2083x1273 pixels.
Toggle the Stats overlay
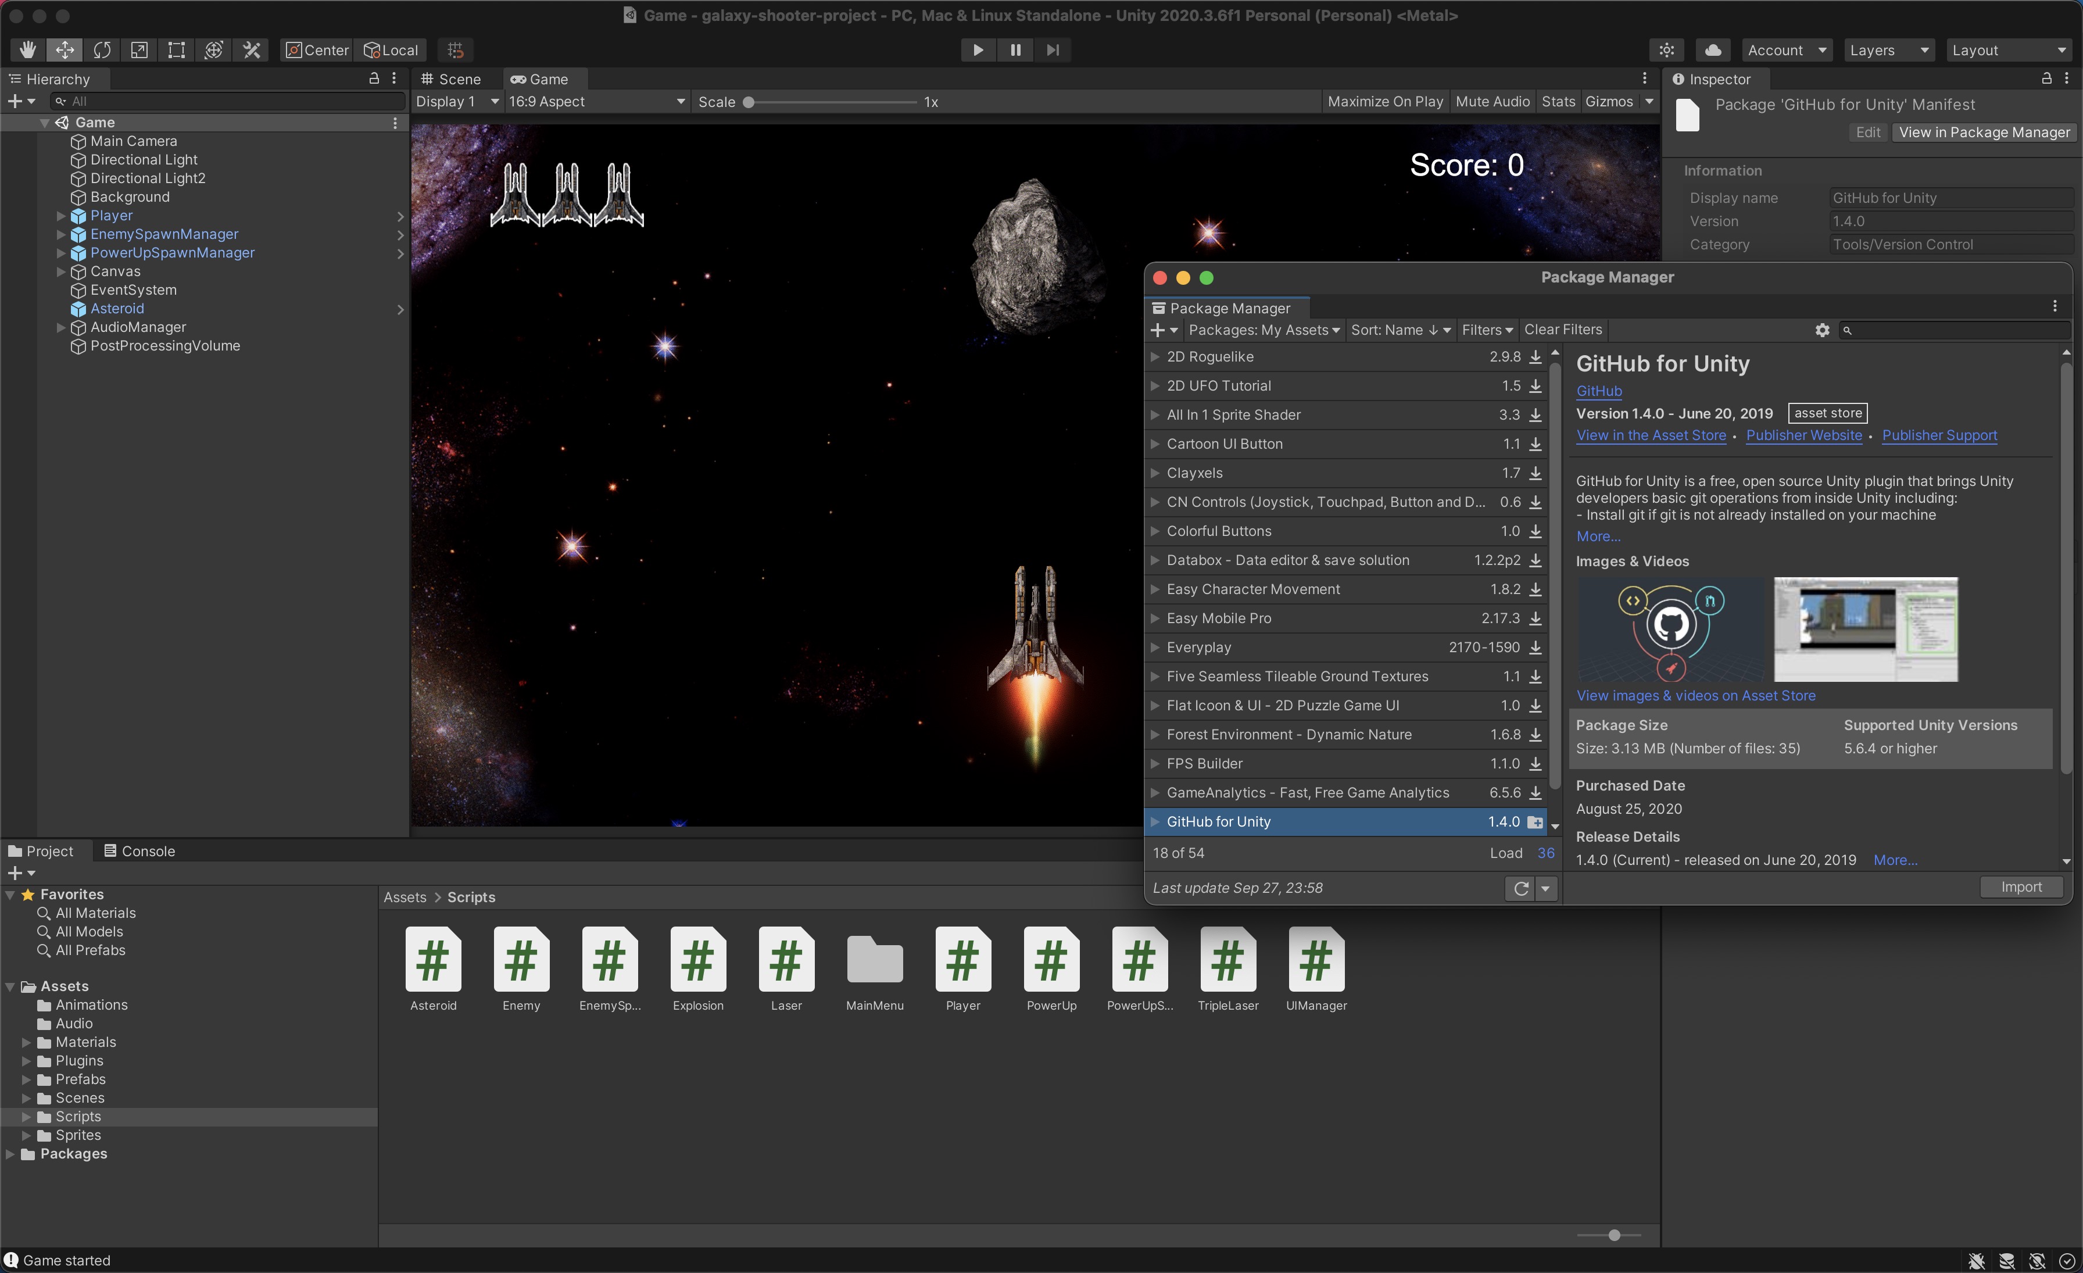1558,102
